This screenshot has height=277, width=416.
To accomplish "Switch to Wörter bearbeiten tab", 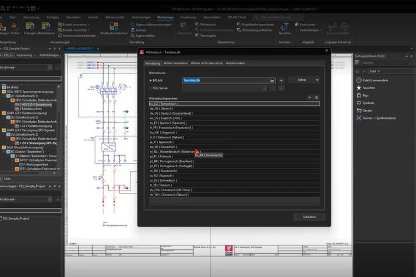I will tap(177, 64).
